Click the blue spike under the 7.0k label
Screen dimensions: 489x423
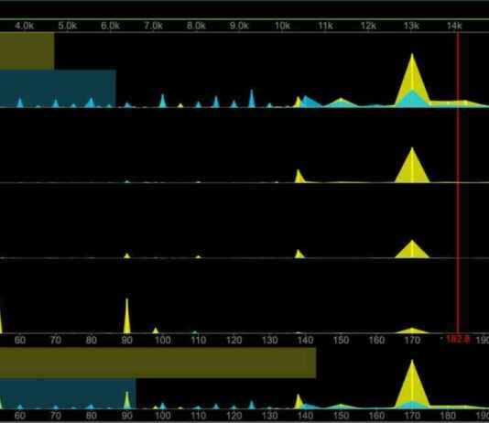[162, 101]
